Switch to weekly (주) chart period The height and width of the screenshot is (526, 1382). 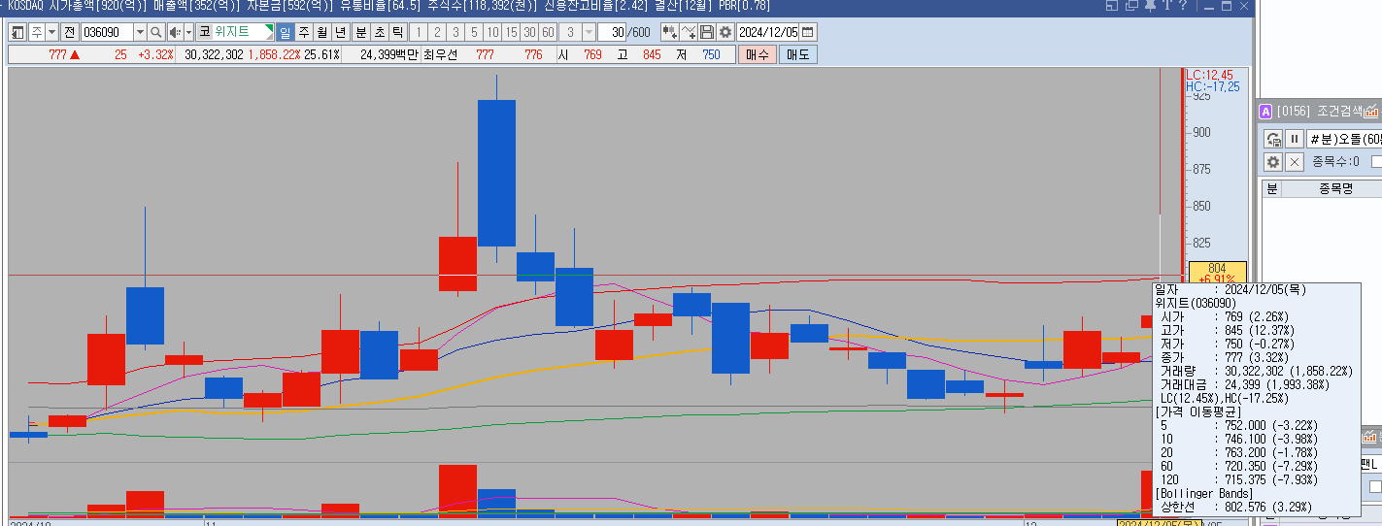click(303, 32)
